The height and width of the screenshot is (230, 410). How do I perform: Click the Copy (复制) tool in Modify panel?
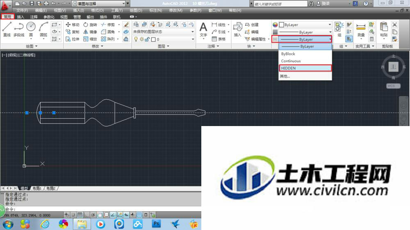[73, 32]
